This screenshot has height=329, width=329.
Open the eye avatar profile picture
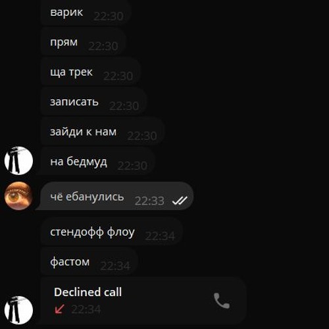[18, 196]
